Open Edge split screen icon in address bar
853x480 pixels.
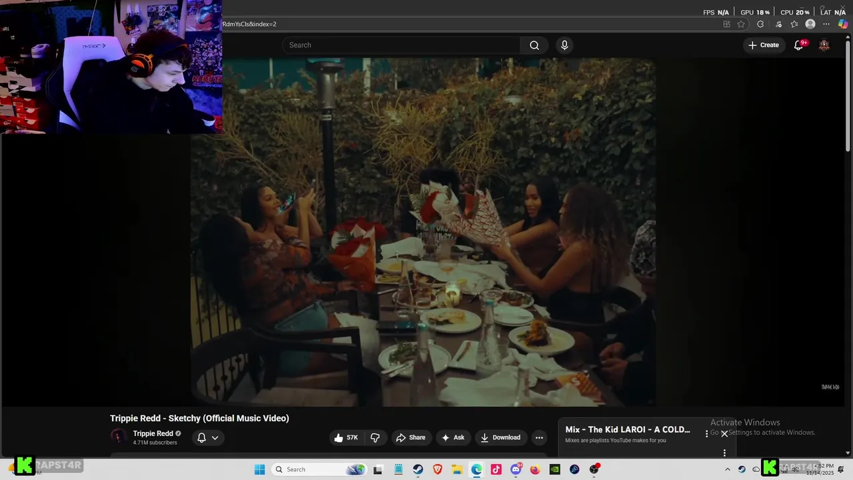[726, 24]
